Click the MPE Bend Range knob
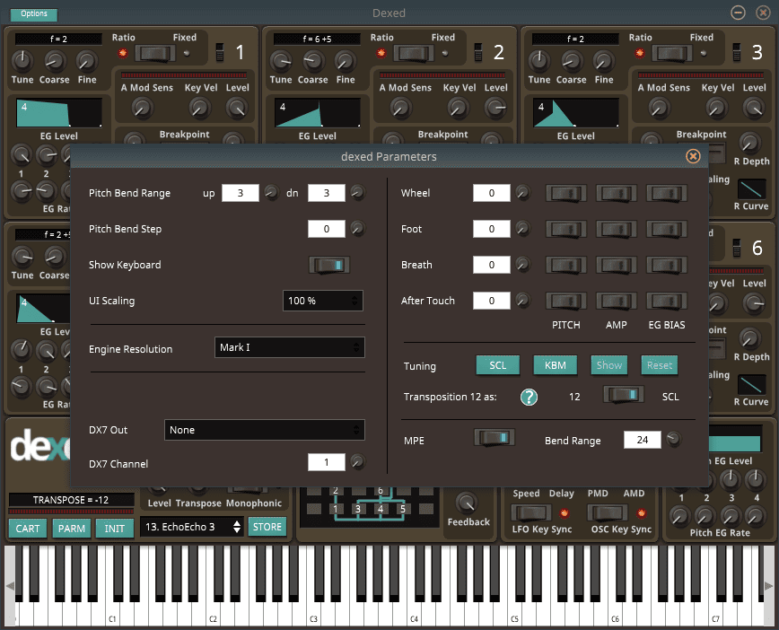 674,439
